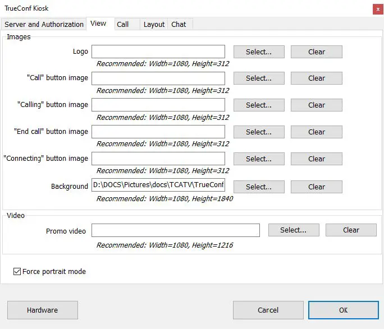Open the Hardware settings
Viewport: 384px width, 330px height.
click(42, 310)
